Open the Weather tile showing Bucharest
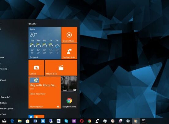Viewport: 169px width, 124px height. [x=44, y=43]
